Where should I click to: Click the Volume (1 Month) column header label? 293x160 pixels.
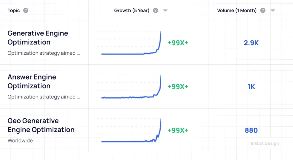click(237, 11)
